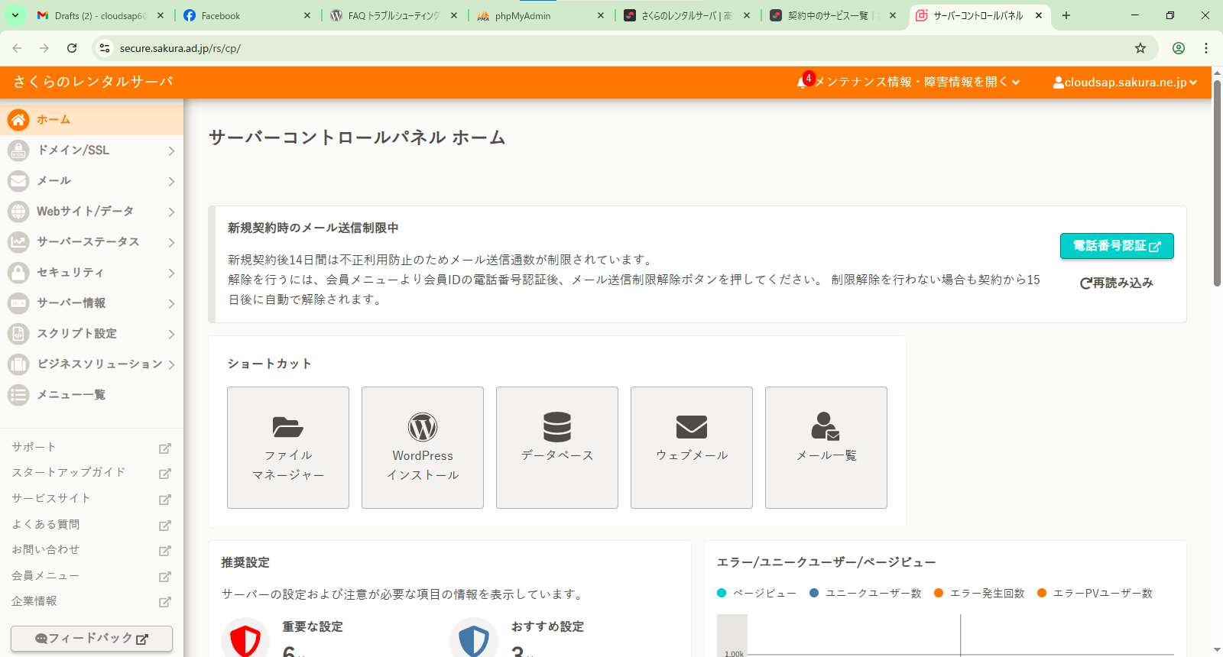Click the サーバー情報 sidebar icon
Image resolution: width=1223 pixels, height=657 pixels.
18,303
